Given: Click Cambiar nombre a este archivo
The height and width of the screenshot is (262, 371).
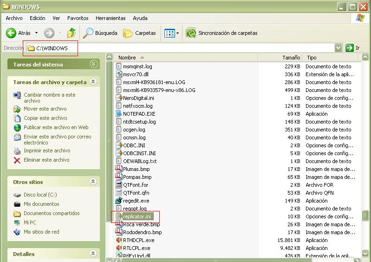Looking at the screenshot, I should point(49,98).
